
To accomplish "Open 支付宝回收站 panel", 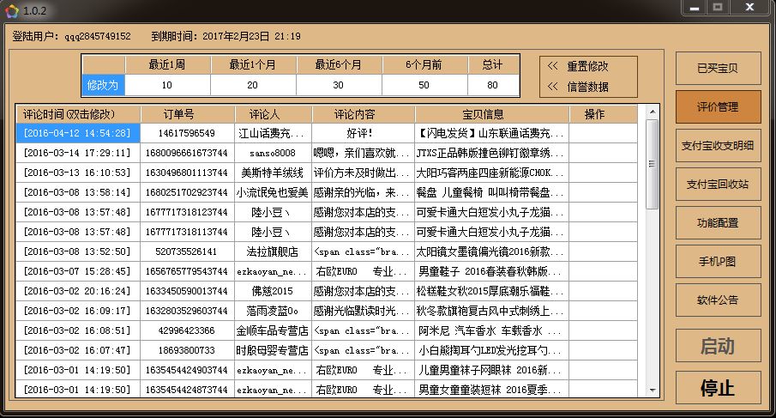I will 718,185.
